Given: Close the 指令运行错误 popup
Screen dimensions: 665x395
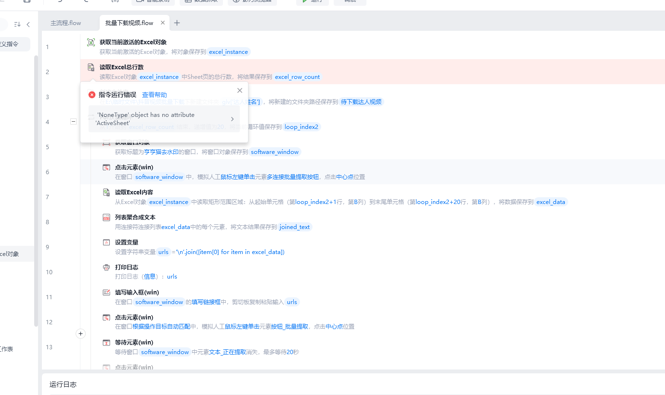Looking at the screenshot, I should pos(240,90).
